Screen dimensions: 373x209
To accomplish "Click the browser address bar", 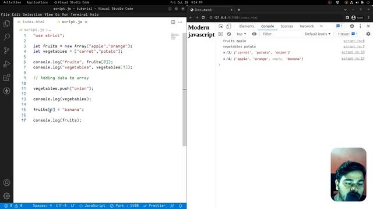I will [275, 18].
